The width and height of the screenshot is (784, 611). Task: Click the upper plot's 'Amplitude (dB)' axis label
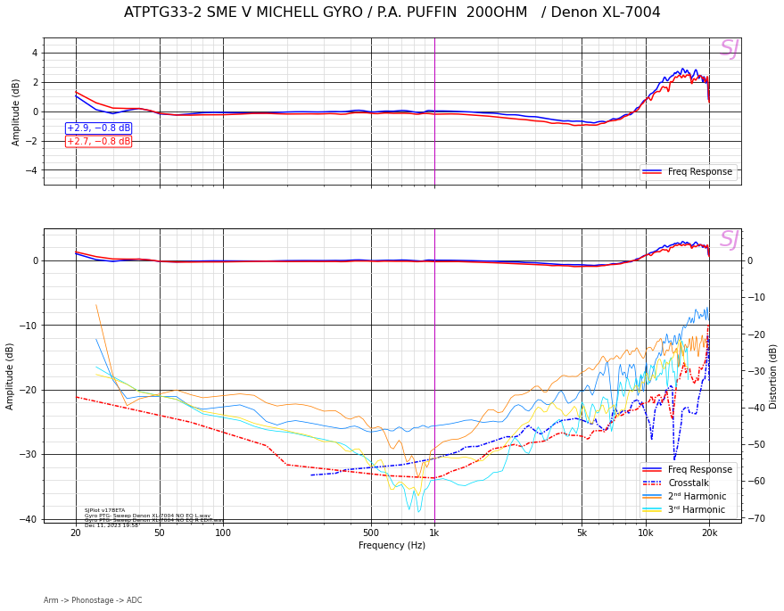(15, 112)
